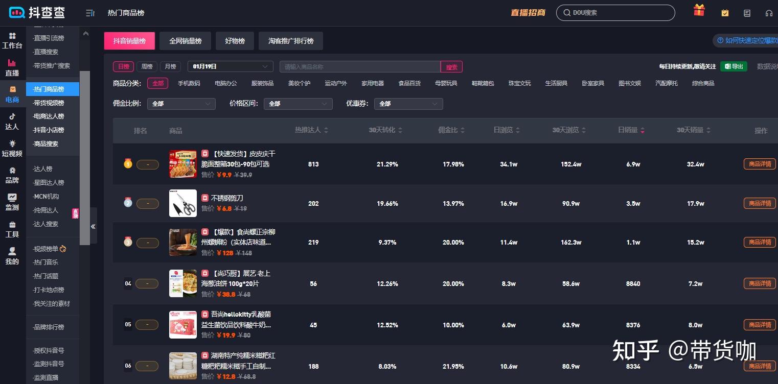Open 工作台 in the main navigation
Screen dimensions: 778x384
[12, 41]
